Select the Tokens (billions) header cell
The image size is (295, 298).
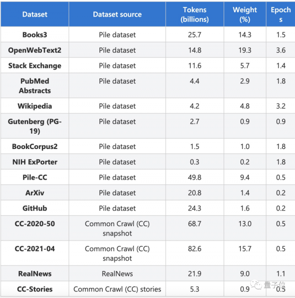[195, 15]
